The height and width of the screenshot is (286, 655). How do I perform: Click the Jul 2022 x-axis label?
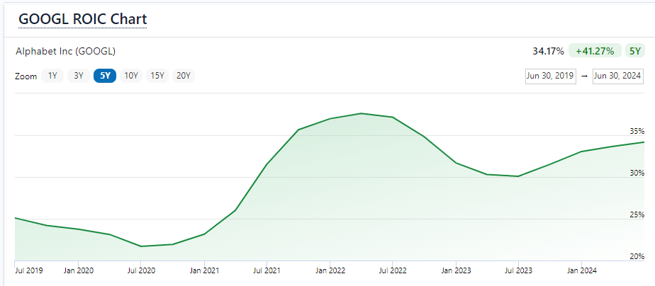pos(392,270)
